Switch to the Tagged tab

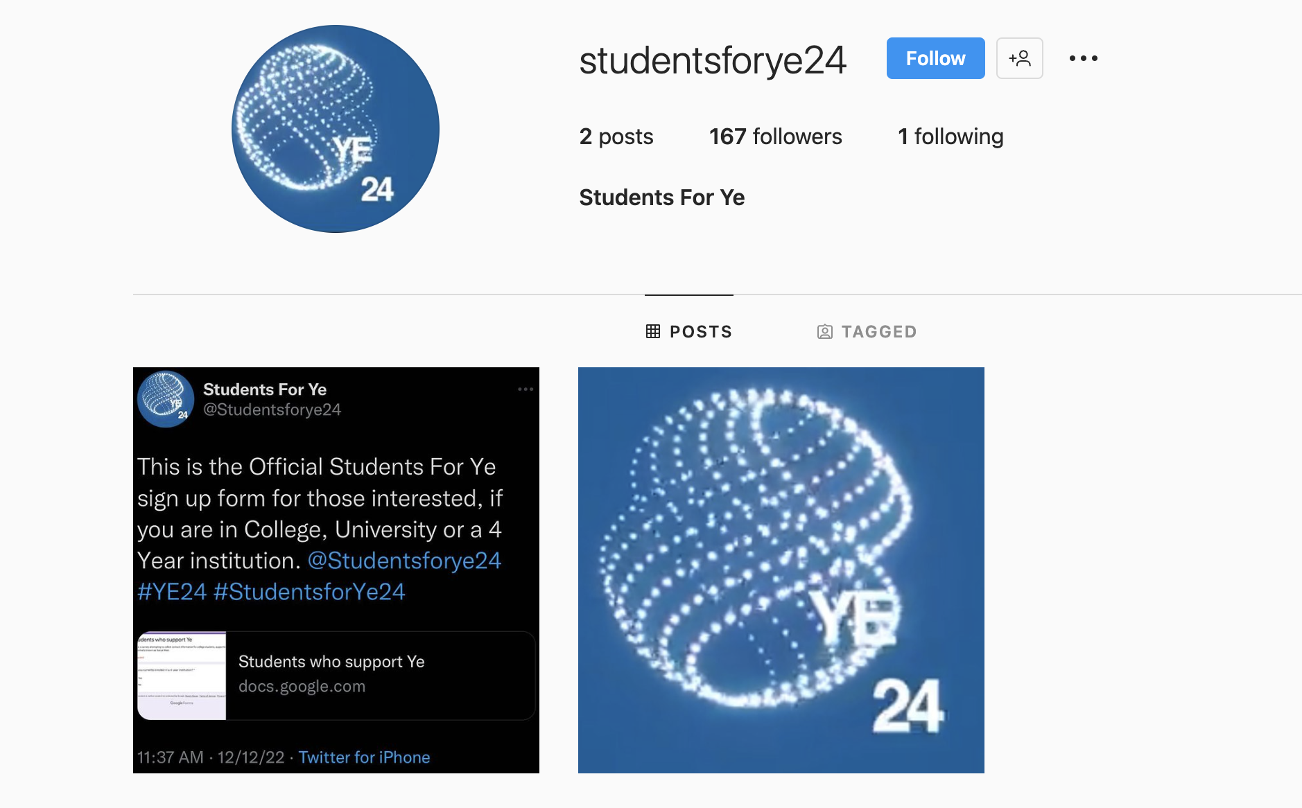click(867, 332)
